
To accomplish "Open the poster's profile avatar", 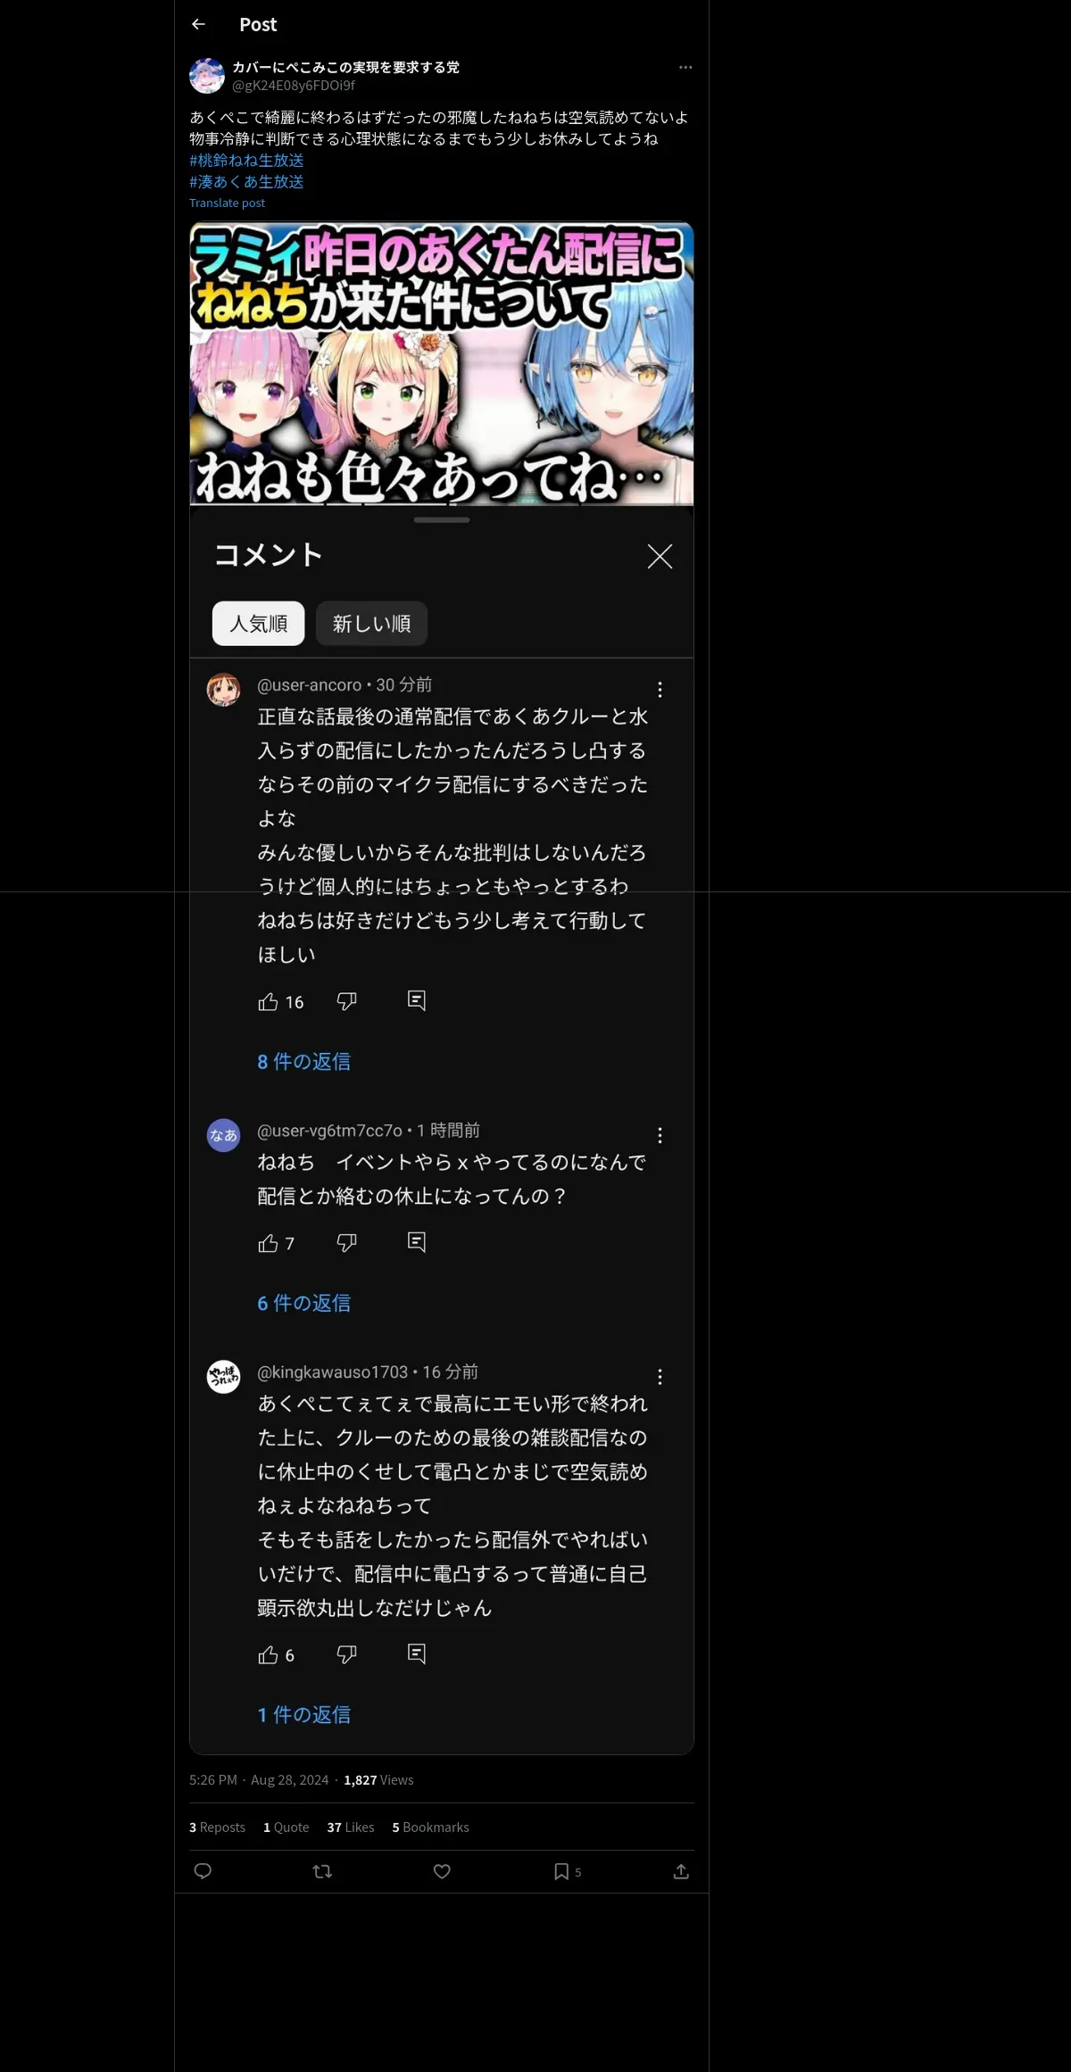I will (207, 76).
